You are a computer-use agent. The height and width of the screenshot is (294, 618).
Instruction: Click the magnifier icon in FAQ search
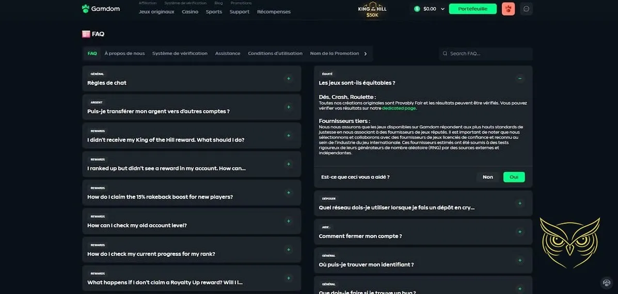tap(445, 53)
